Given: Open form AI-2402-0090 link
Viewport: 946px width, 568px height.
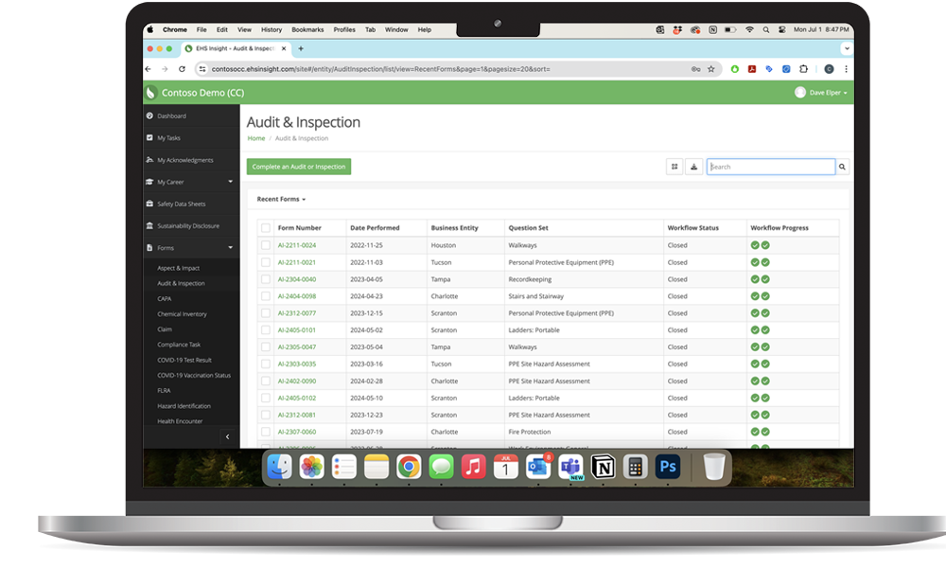Looking at the screenshot, I should [x=297, y=381].
